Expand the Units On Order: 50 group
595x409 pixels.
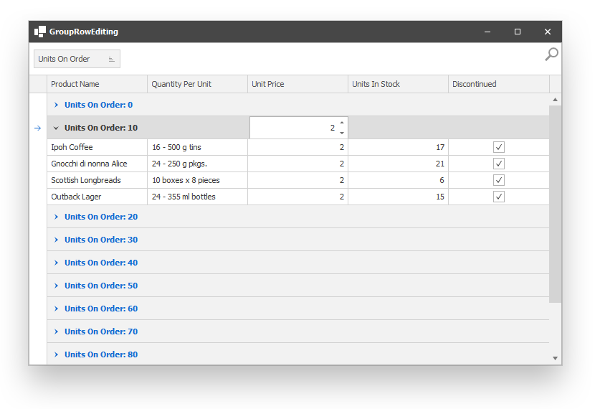[56, 286]
